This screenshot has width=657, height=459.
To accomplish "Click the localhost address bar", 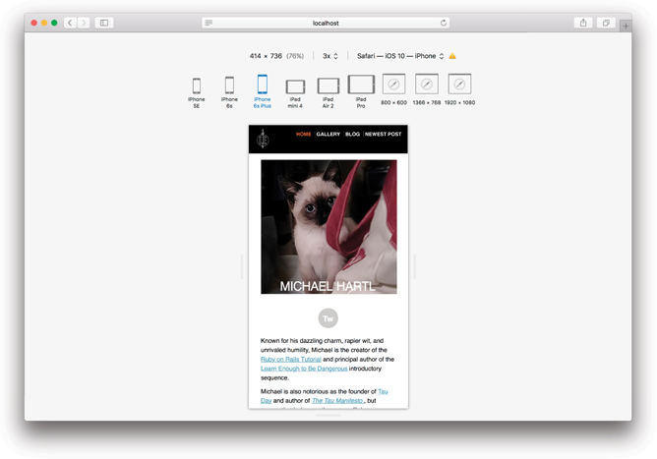I will coord(326,23).
